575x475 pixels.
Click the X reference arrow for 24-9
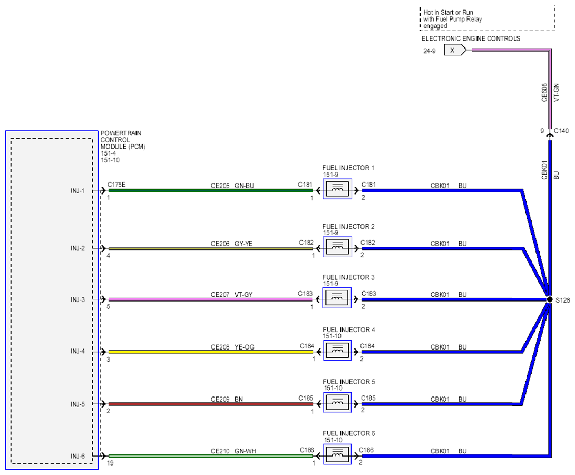tap(455, 50)
